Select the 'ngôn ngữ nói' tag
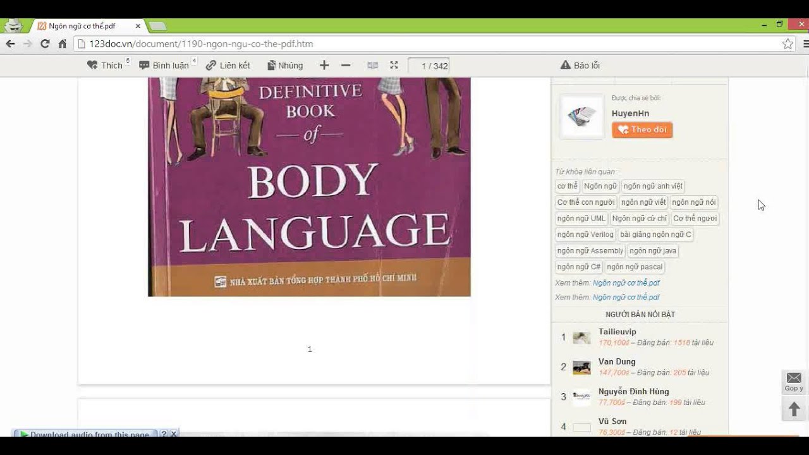Image resolution: width=809 pixels, height=455 pixels. 694,202
